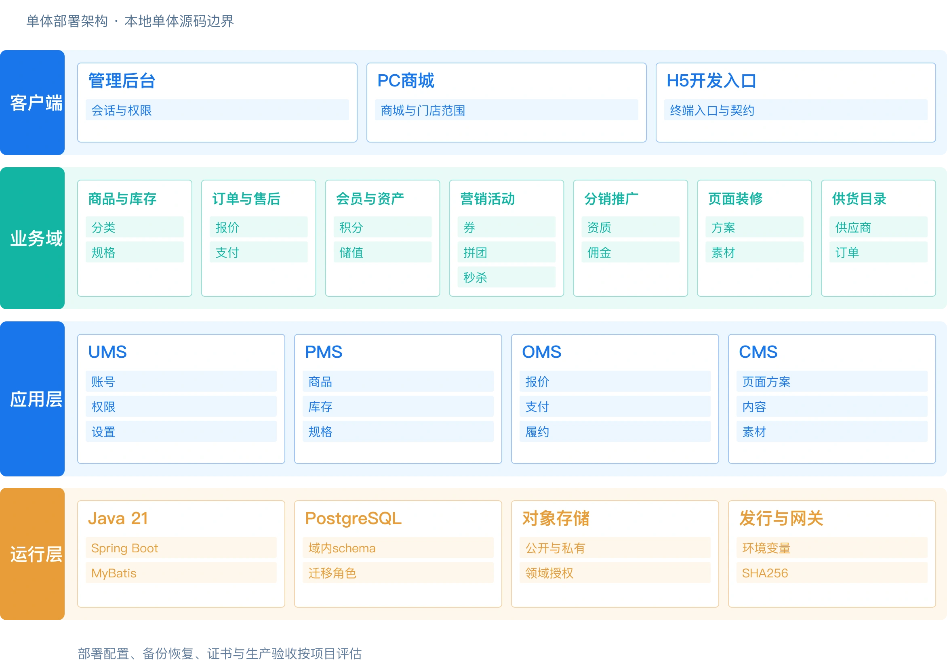Screen dimensions: 947x667
Task: Click Spring Boot under Java 21
Action: click(x=181, y=548)
